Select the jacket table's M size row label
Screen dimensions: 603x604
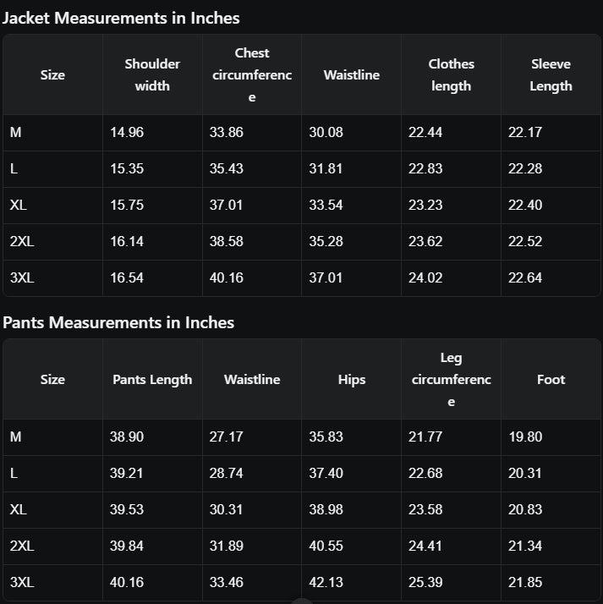[x=16, y=132]
